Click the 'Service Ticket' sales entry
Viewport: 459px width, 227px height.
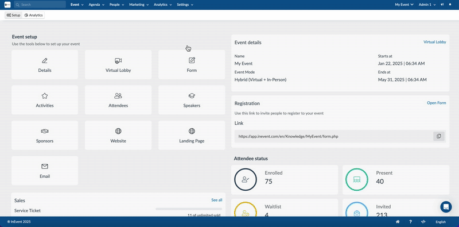click(x=28, y=210)
